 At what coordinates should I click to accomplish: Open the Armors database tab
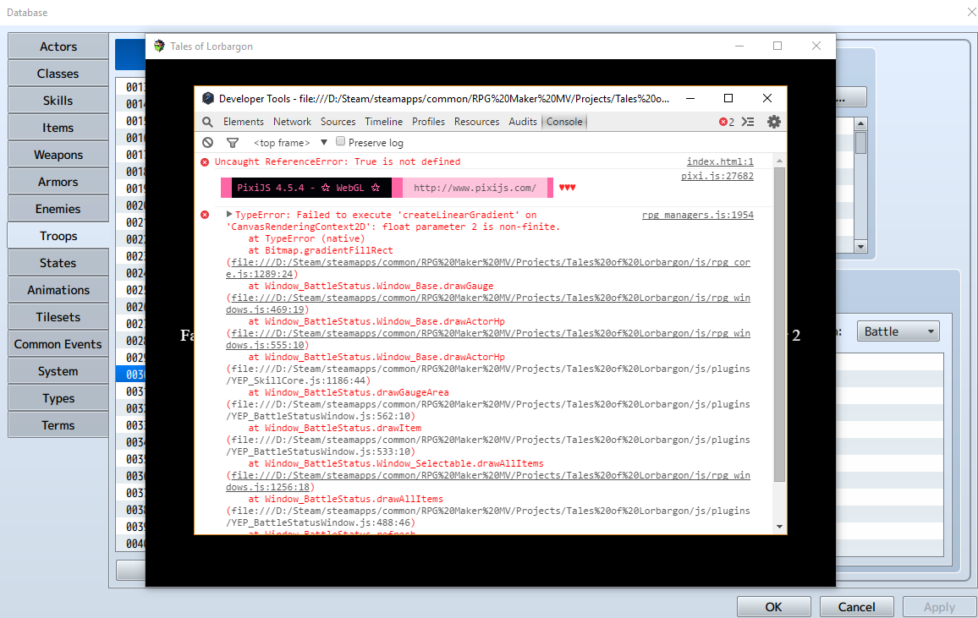[58, 182]
